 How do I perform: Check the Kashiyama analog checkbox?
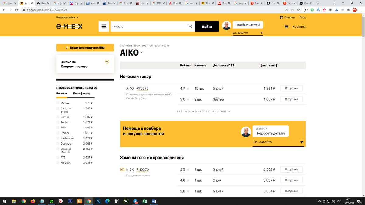(58, 138)
